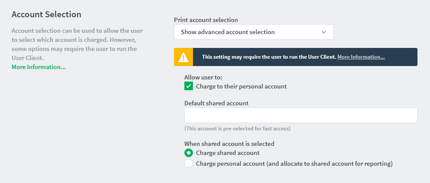Select the Charge personal account radio option
This screenshot has height=183, width=430.
(189, 164)
